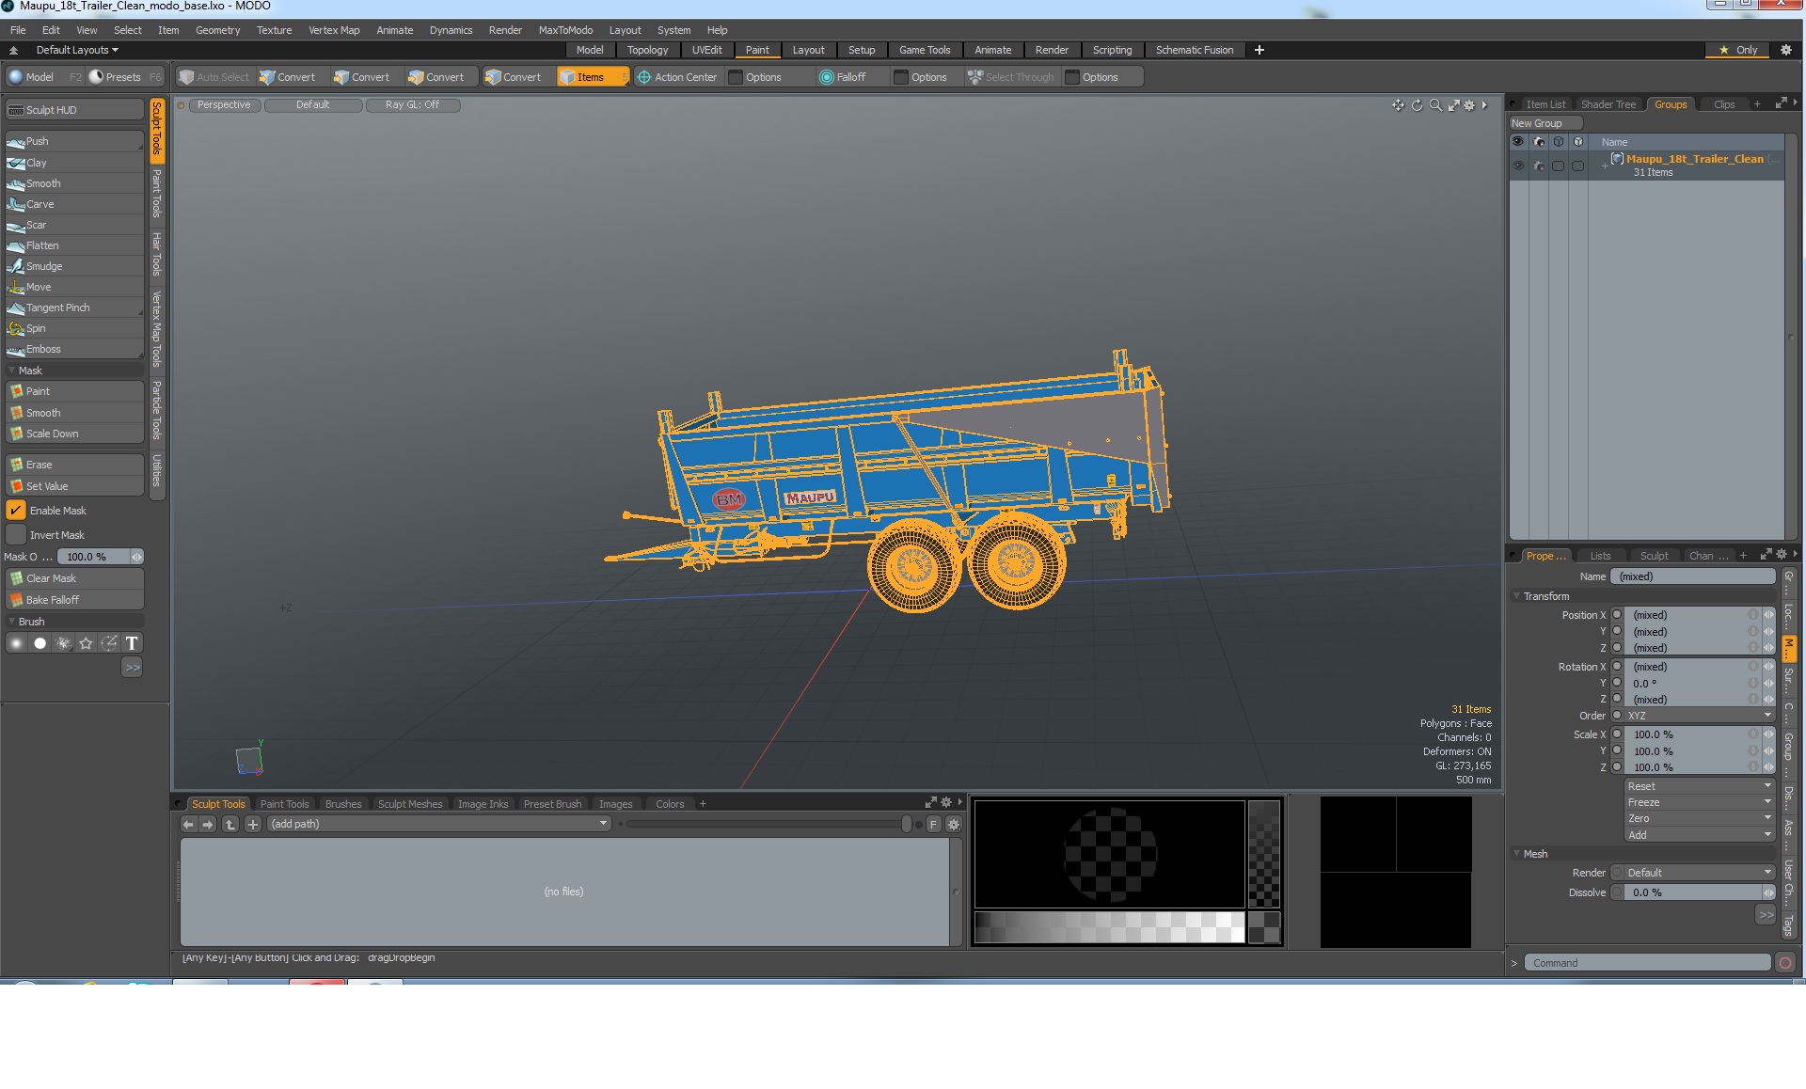Image resolution: width=1806 pixels, height=1089 pixels.
Task: Select the Scar sculpt tool
Action: tap(74, 225)
